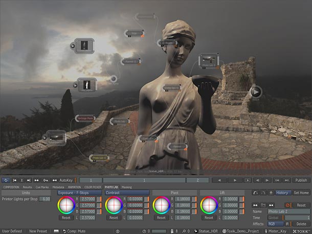Switch to the Color Picker tab

(92, 187)
